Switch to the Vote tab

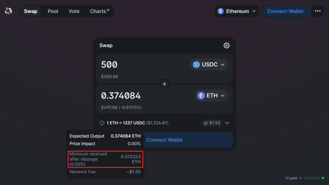coord(74,11)
